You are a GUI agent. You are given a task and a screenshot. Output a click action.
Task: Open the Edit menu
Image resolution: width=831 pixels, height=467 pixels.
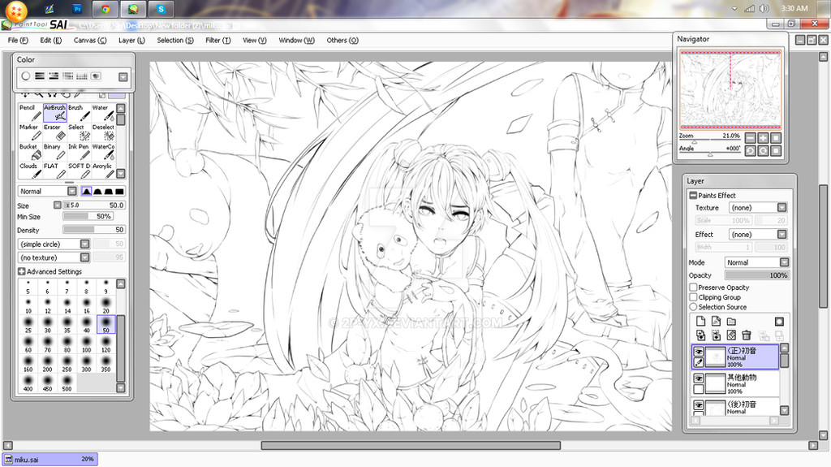point(51,41)
